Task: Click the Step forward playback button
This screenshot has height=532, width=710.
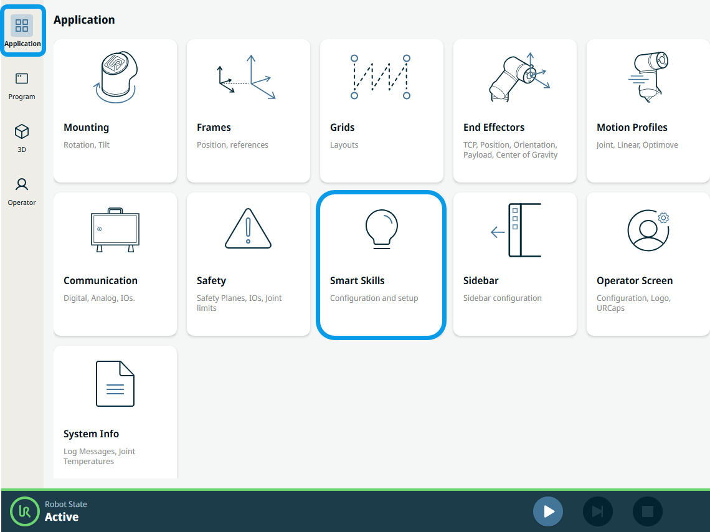Action: pyautogui.click(x=597, y=511)
